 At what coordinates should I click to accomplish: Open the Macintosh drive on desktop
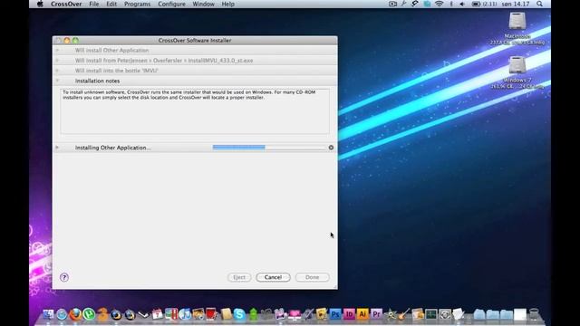517,22
